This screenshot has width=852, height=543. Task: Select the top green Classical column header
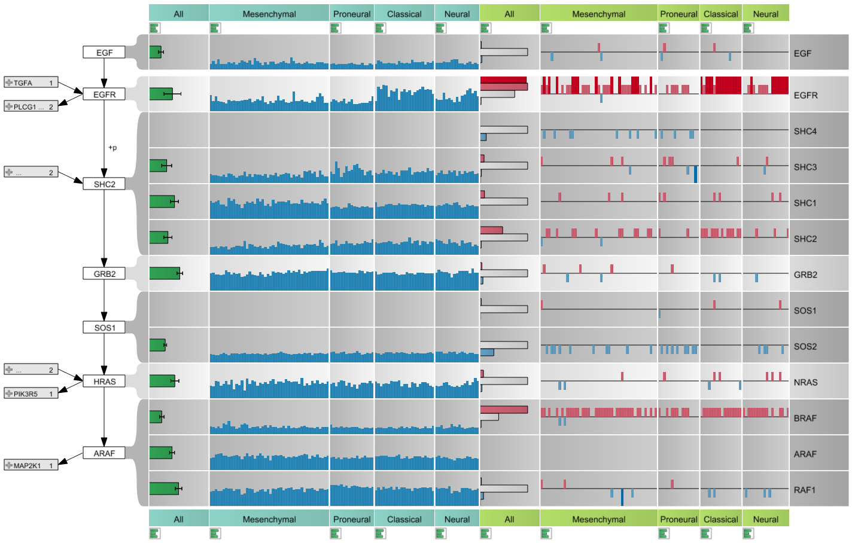tap(720, 13)
